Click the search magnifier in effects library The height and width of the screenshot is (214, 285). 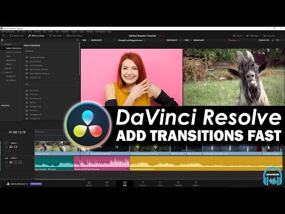tap(78, 40)
